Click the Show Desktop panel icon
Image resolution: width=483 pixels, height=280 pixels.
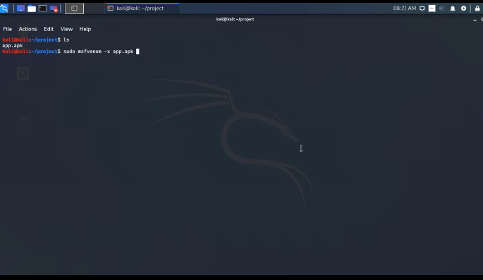pyautogui.click(x=20, y=8)
